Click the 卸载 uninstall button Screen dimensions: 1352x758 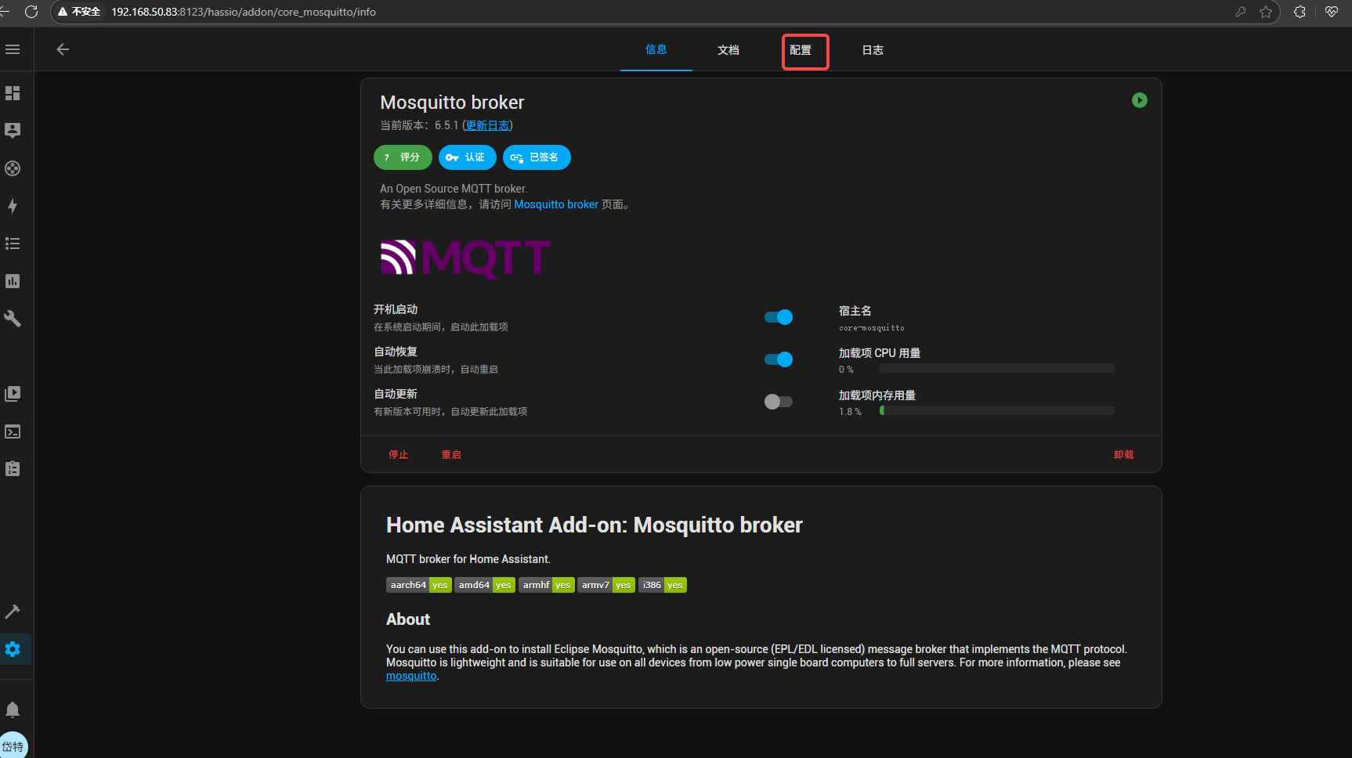[1123, 455]
